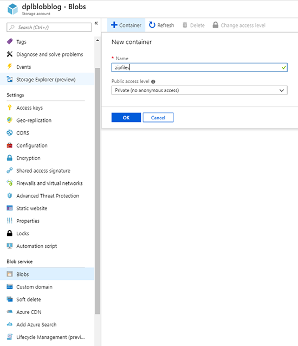Click the Delete toolbar button

pyautogui.click(x=194, y=25)
